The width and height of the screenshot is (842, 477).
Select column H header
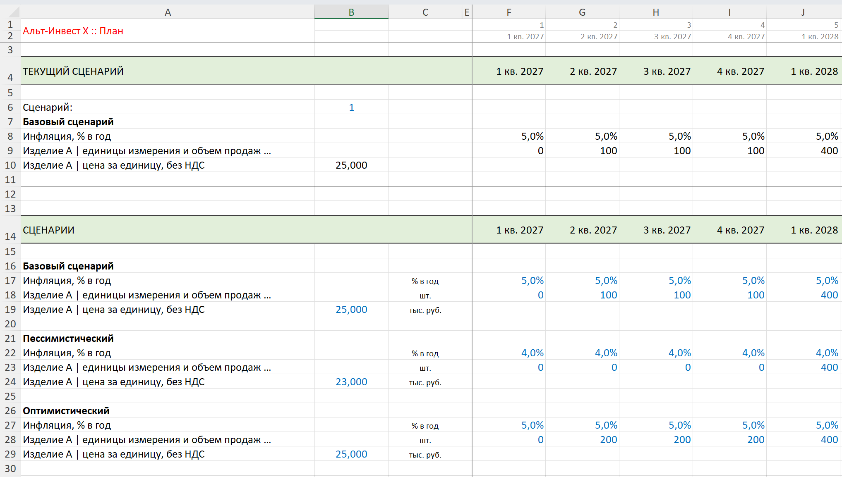tap(656, 12)
